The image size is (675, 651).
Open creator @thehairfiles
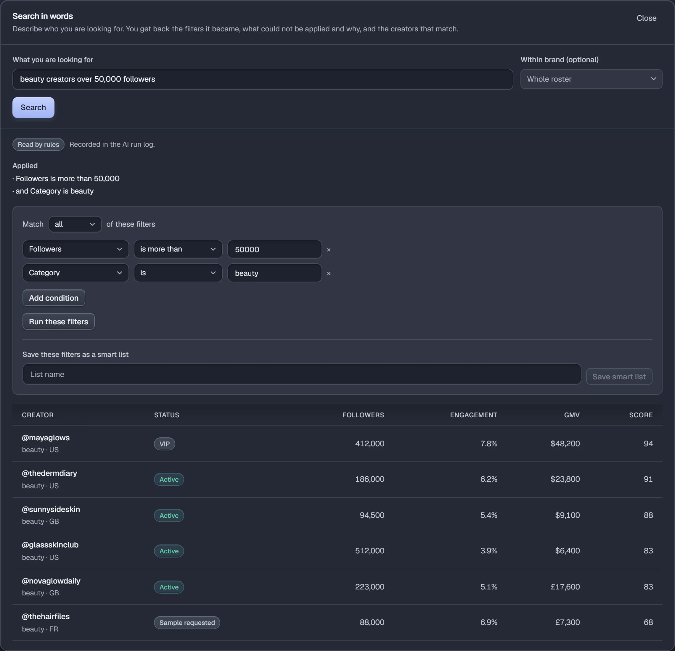[46, 616]
